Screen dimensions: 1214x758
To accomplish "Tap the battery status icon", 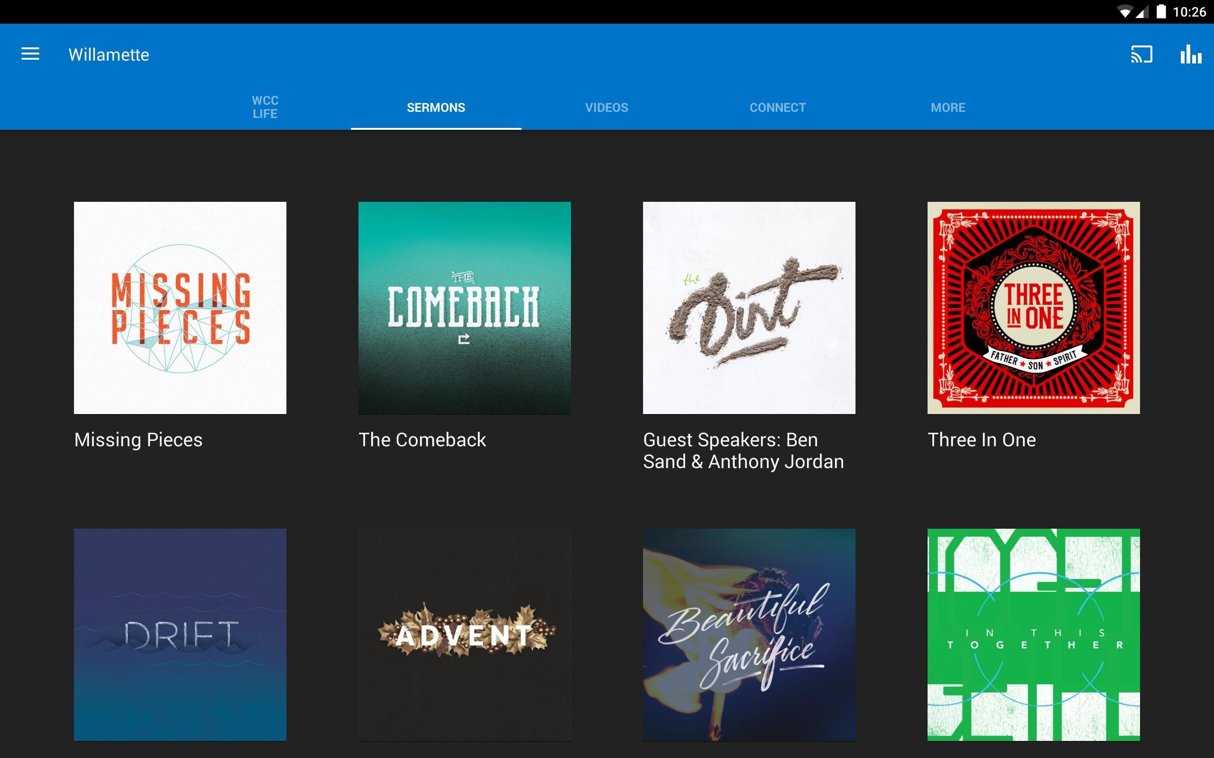I will coord(1161,11).
